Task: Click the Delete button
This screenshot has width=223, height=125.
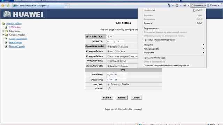Action: click(122, 98)
